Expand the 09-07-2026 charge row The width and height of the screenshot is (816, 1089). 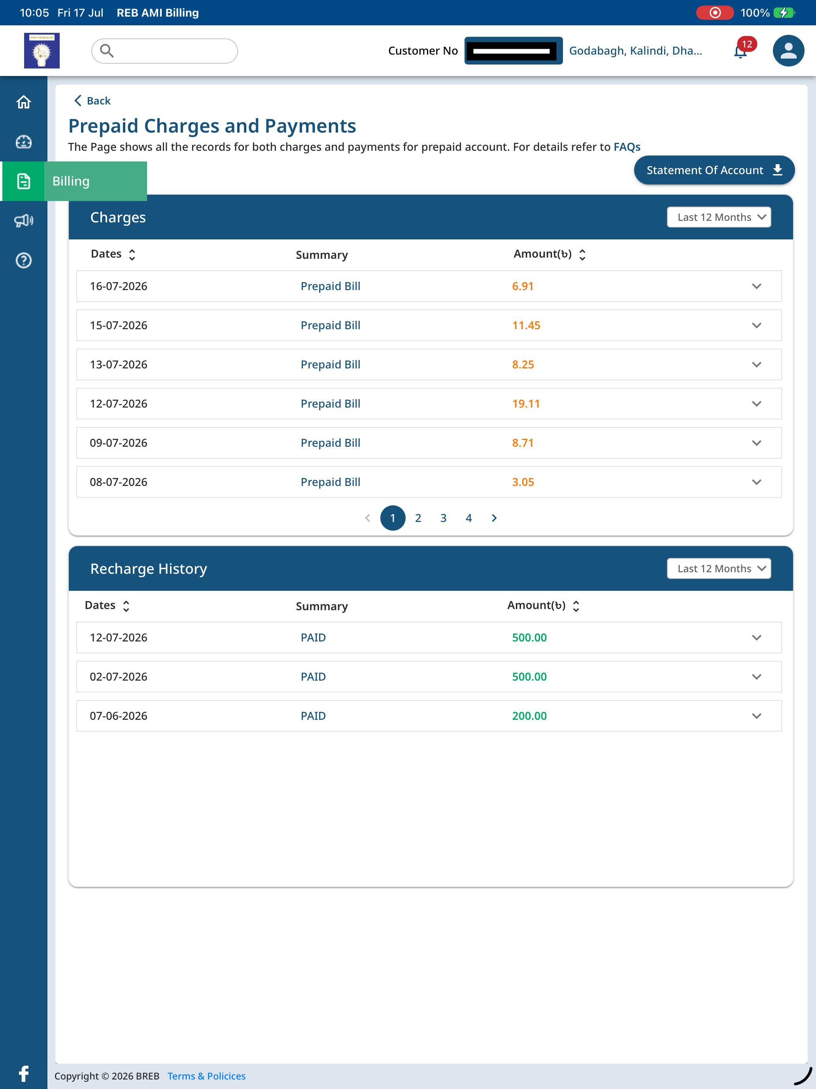pos(756,442)
